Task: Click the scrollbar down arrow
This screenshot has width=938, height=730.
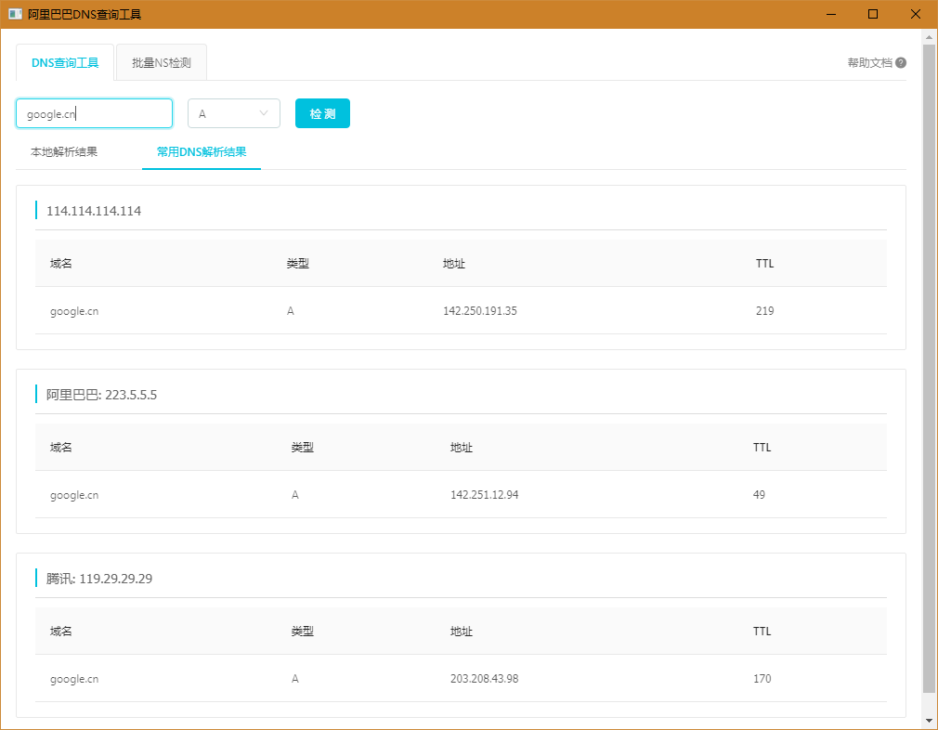Action: [929, 721]
